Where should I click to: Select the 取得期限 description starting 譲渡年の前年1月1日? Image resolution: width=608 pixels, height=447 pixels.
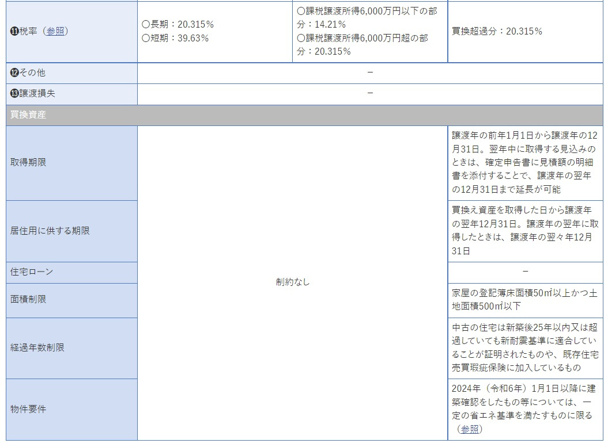524,162
